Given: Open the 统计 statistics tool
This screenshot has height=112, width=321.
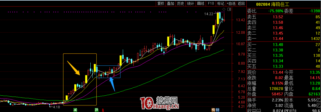Looking at the screenshot, I should [x=191, y=4].
